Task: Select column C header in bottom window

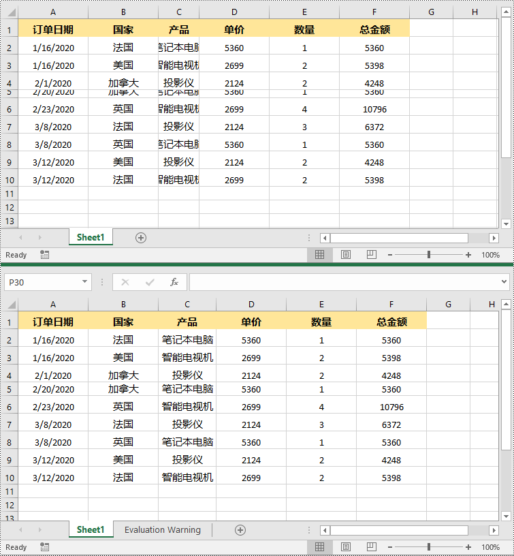Action: point(187,305)
